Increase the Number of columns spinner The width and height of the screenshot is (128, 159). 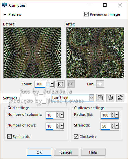(58, 114)
